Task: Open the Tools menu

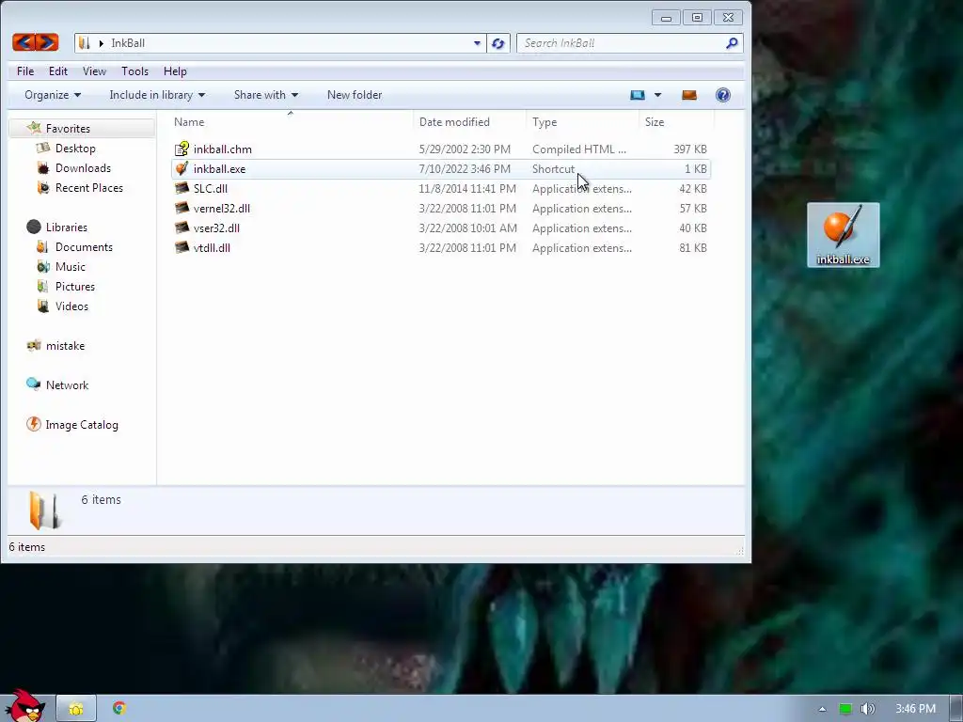Action: tap(134, 71)
